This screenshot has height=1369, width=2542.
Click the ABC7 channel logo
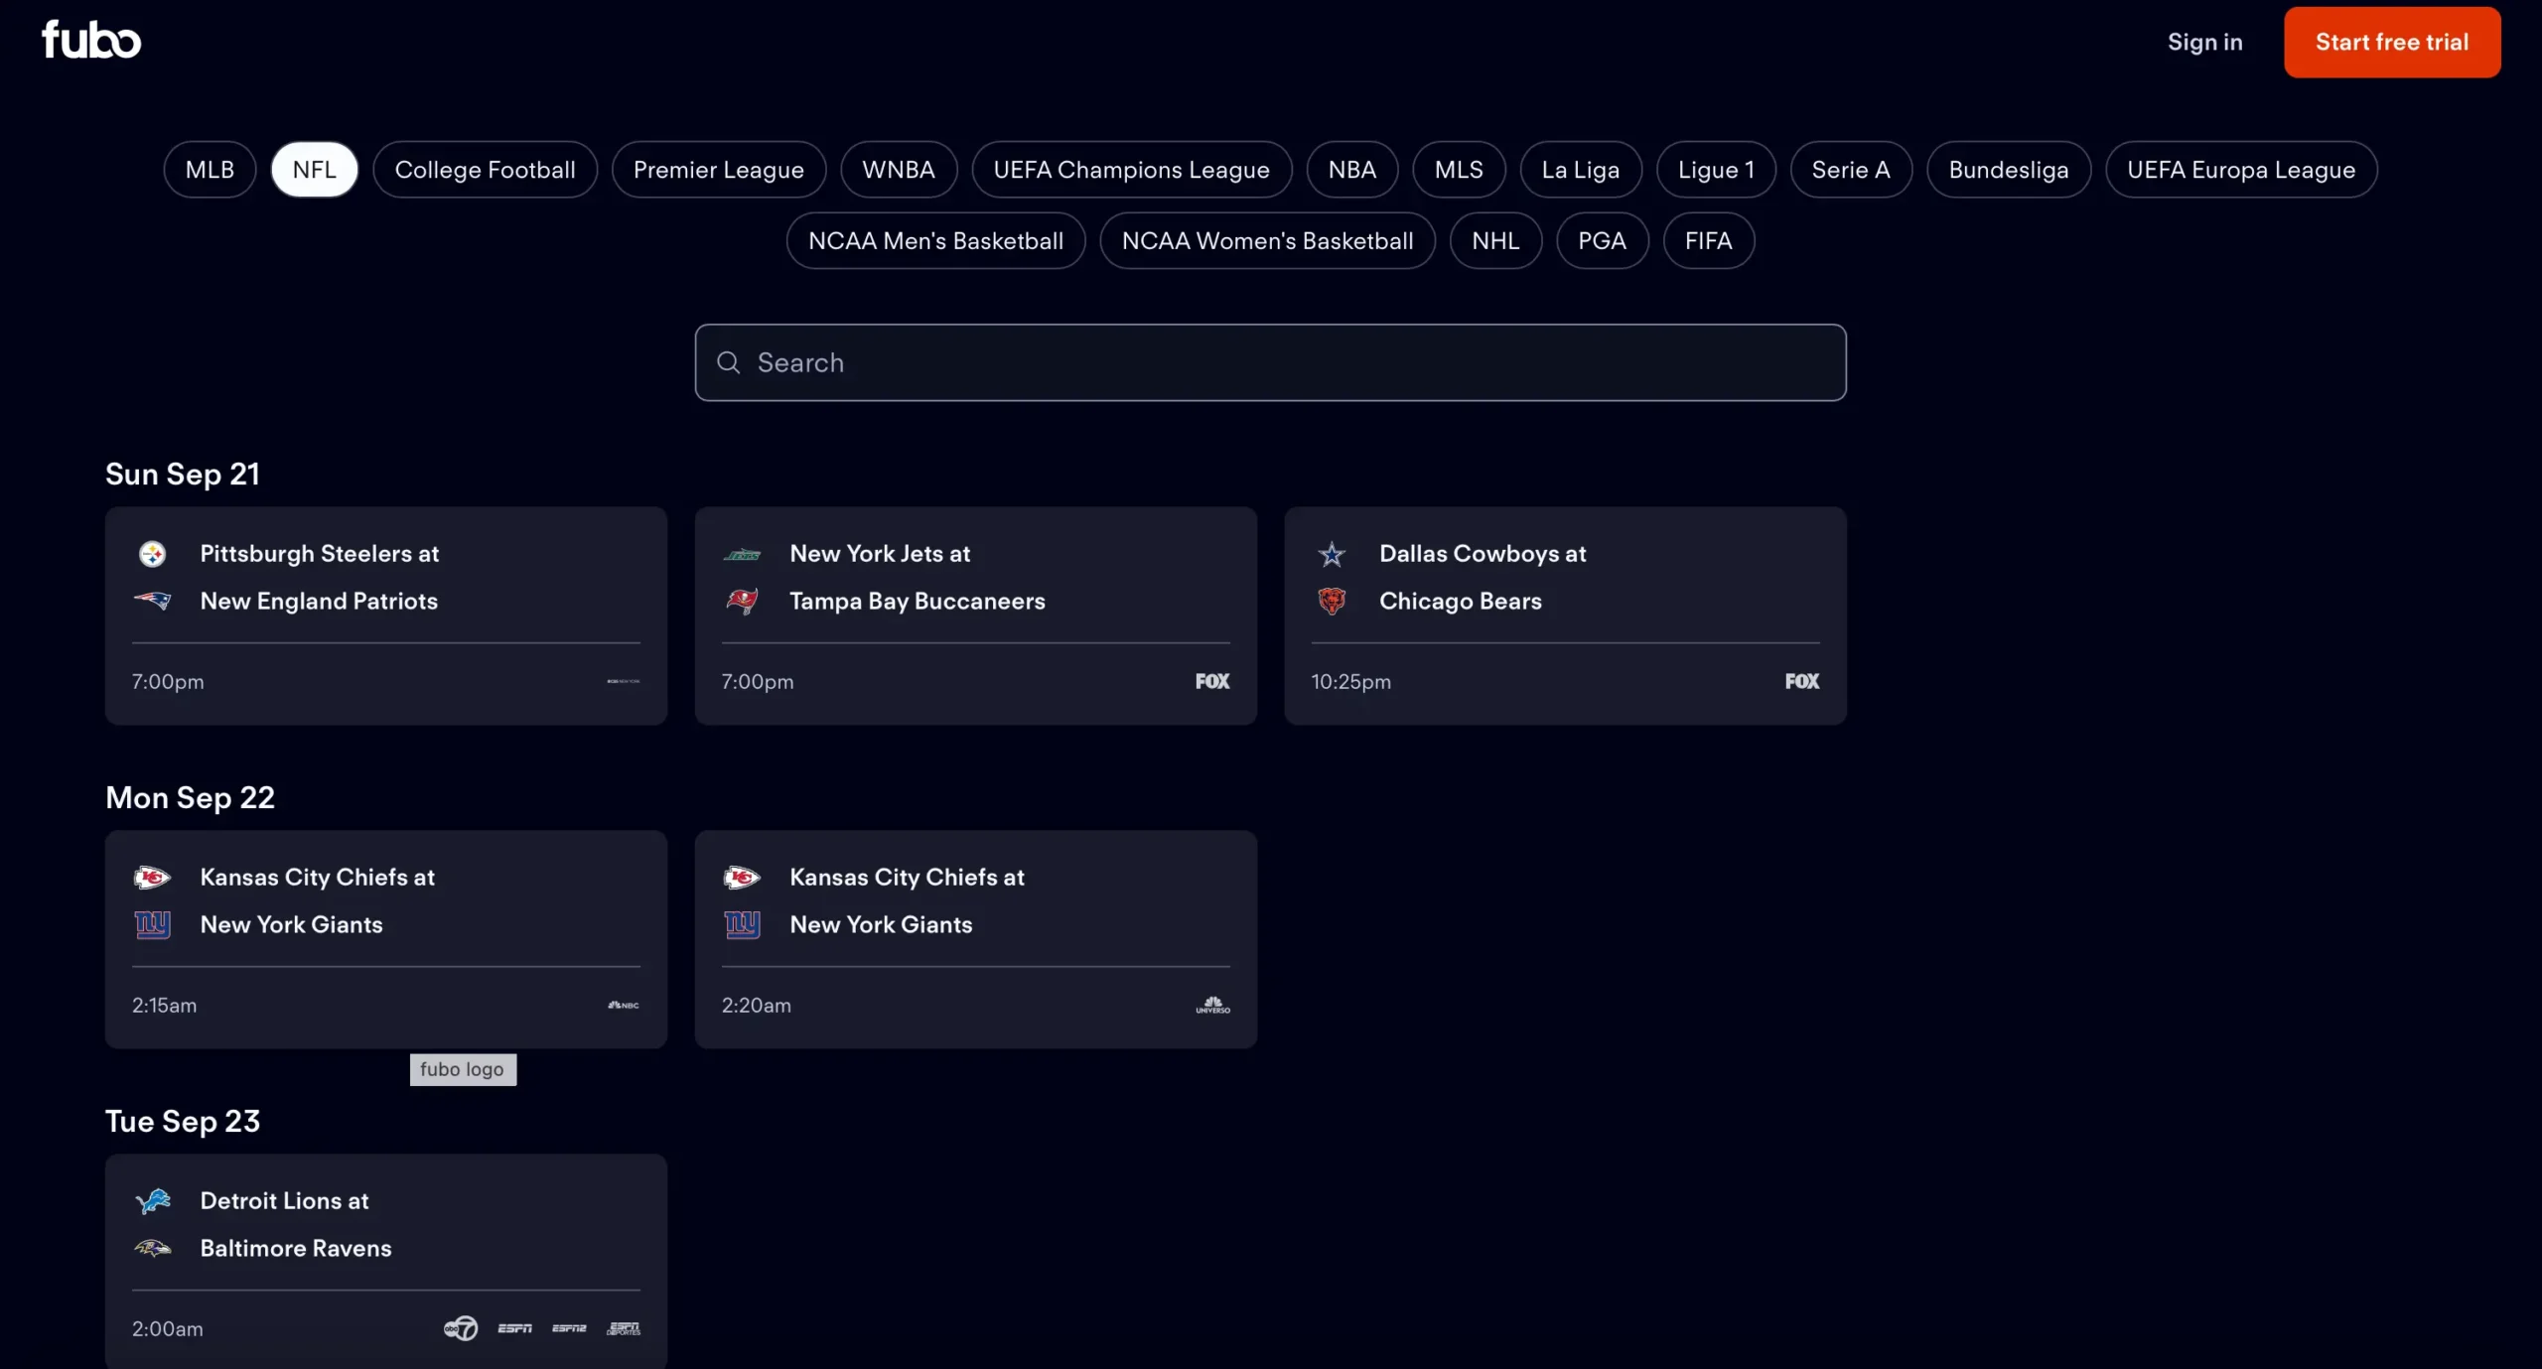pyautogui.click(x=461, y=1328)
